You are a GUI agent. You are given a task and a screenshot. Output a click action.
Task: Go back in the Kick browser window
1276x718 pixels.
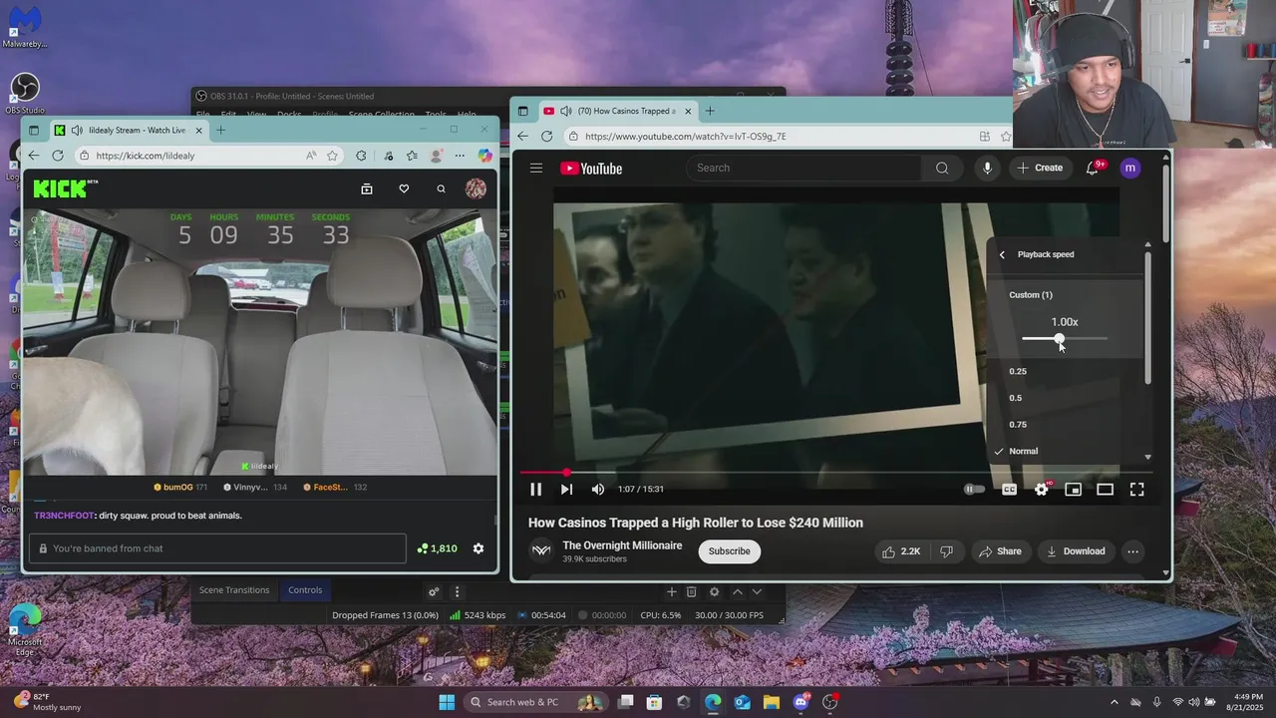(33, 156)
